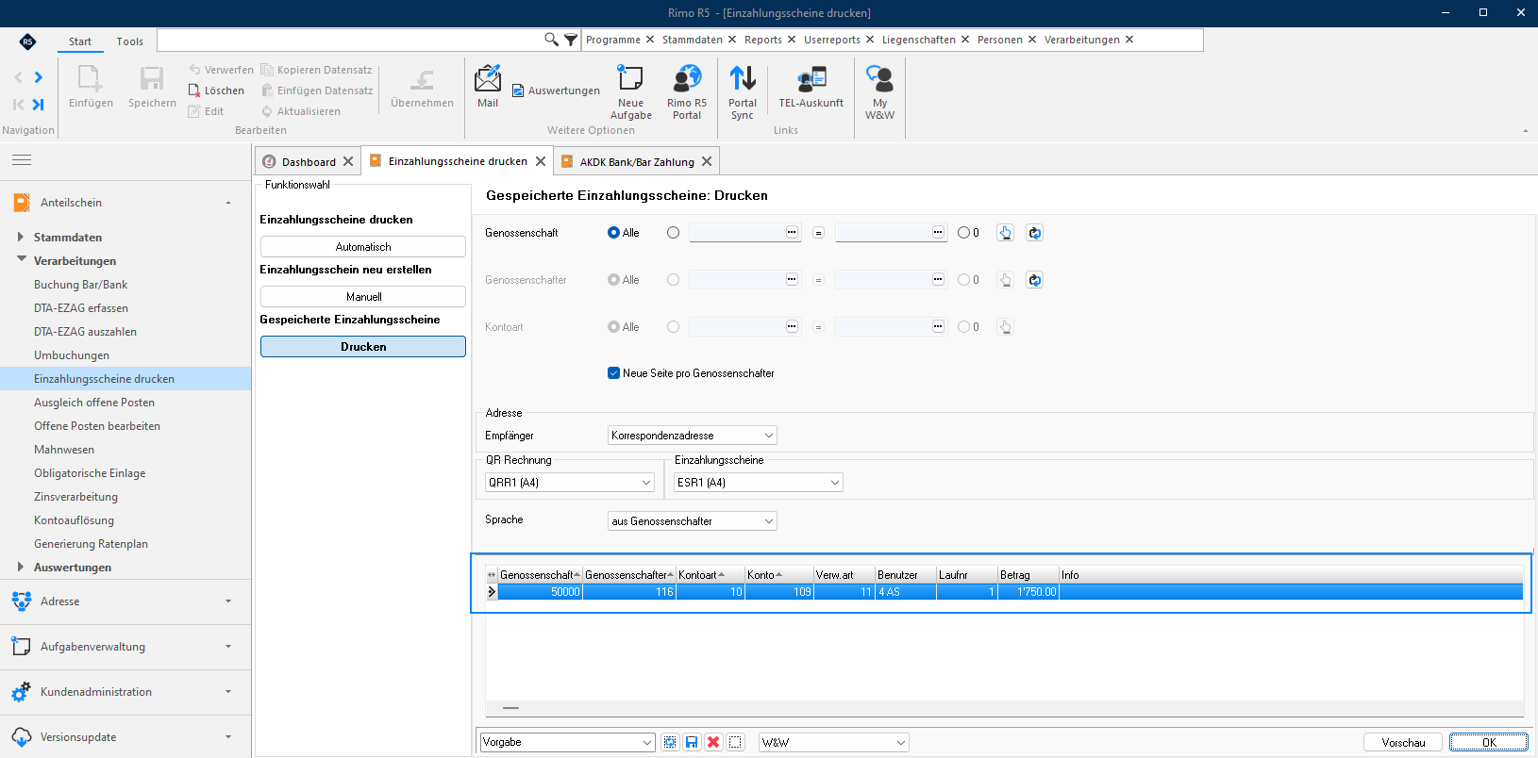Open the Sprache dropdown
This screenshot has width=1538, height=758.
(x=693, y=521)
